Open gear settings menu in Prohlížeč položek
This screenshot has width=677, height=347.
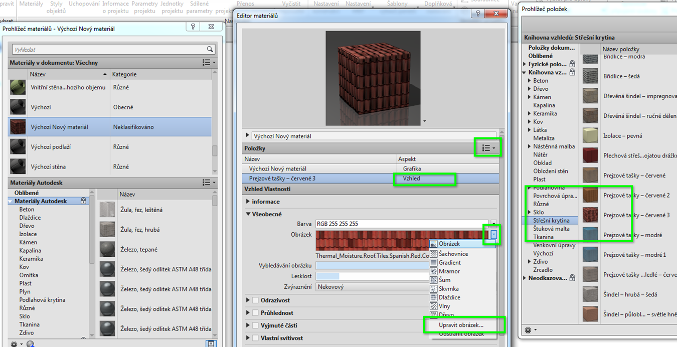coord(529,330)
